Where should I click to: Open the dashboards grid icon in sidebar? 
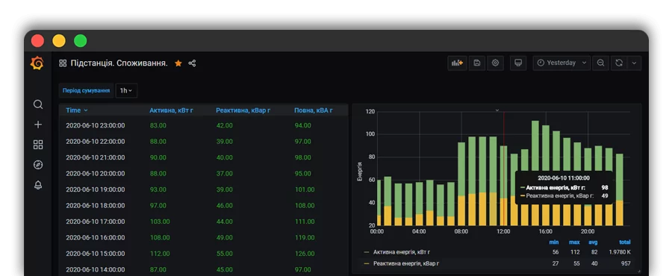coord(38,145)
